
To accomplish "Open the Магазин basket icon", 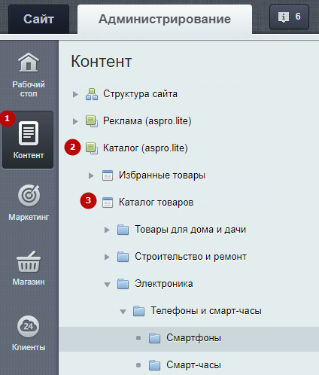I will [29, 261].
